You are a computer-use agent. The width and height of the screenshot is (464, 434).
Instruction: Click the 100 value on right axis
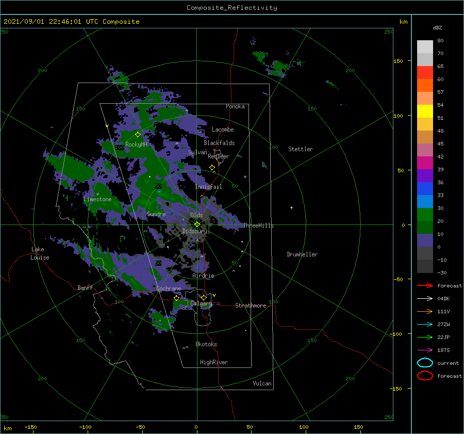click(398, 116)
